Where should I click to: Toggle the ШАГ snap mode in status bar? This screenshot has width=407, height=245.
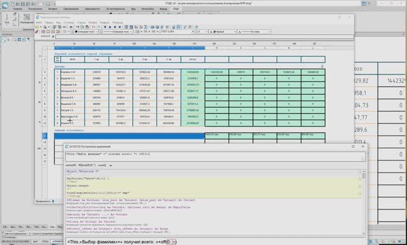coord(36,242)
